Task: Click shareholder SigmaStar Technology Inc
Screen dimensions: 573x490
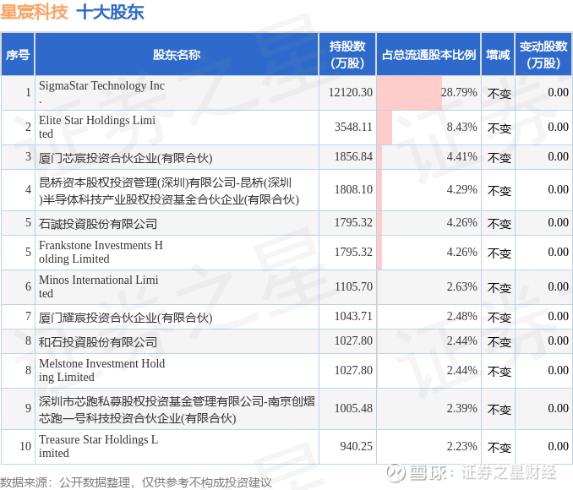Action: (x=101, y=92)
